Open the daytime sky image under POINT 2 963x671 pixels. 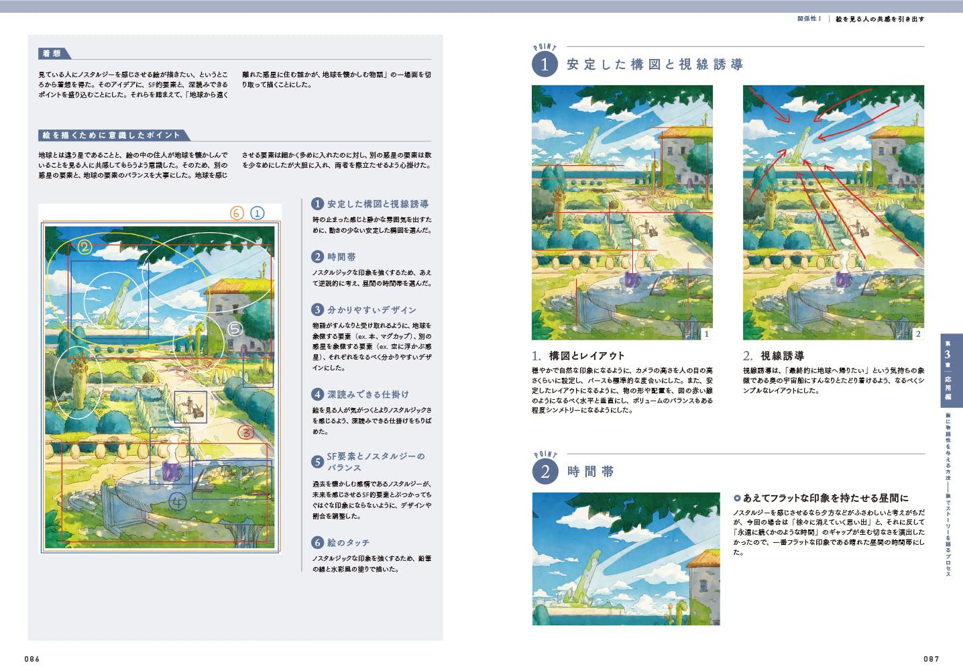pos(626,559)
